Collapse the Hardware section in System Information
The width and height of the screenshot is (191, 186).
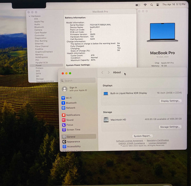click(x=29, y=16)
